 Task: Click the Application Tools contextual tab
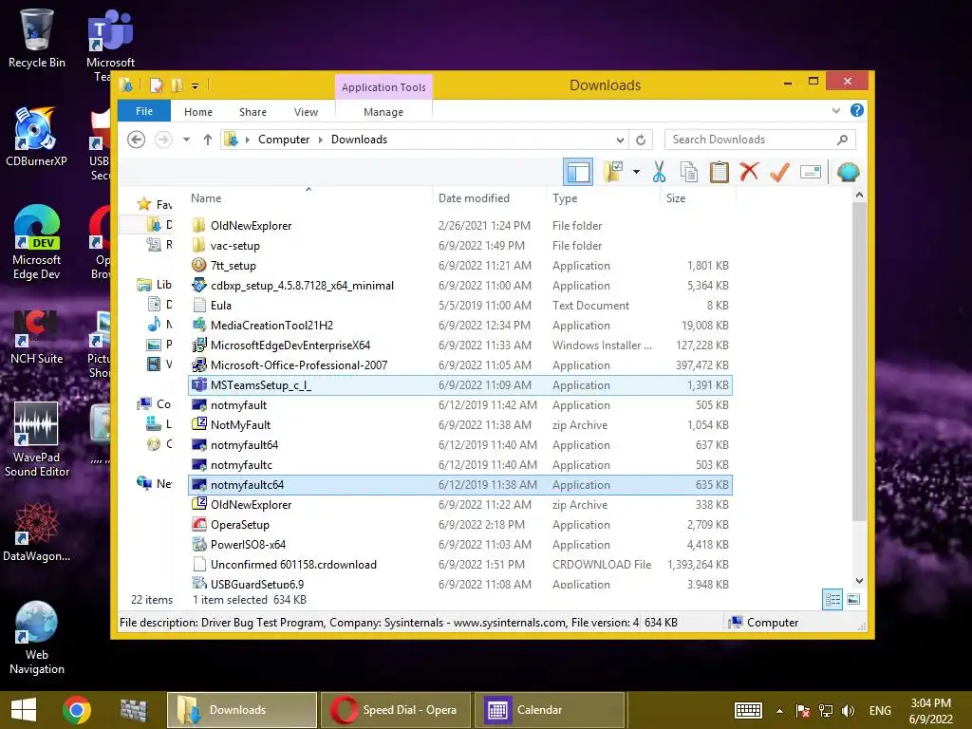[383, 87]
